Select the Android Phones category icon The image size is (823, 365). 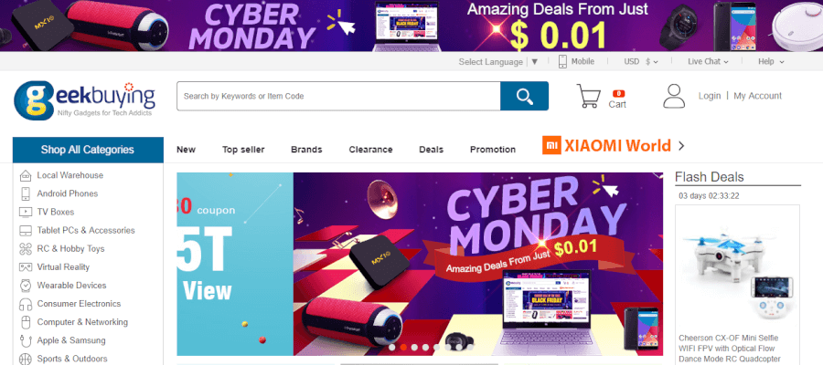coord(26,193)
